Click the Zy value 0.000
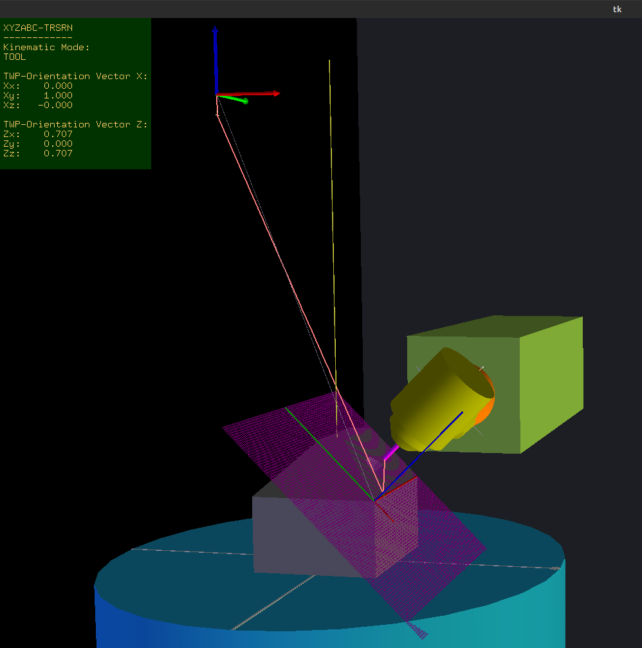The image size is (642, 648). (x=58, y=143)
